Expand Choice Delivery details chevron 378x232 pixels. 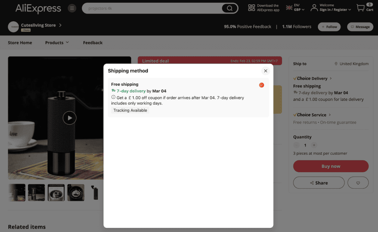(x=331, y=78)
